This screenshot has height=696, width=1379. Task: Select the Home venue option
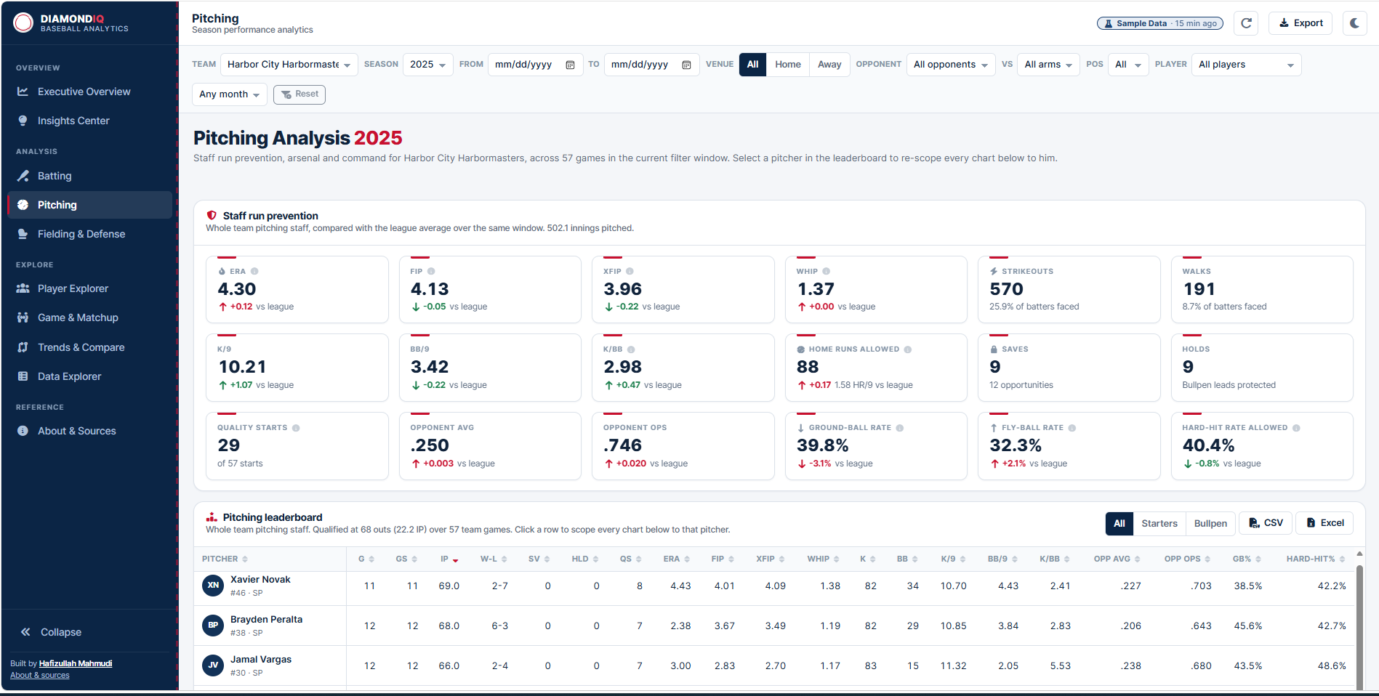pos(787,65)
